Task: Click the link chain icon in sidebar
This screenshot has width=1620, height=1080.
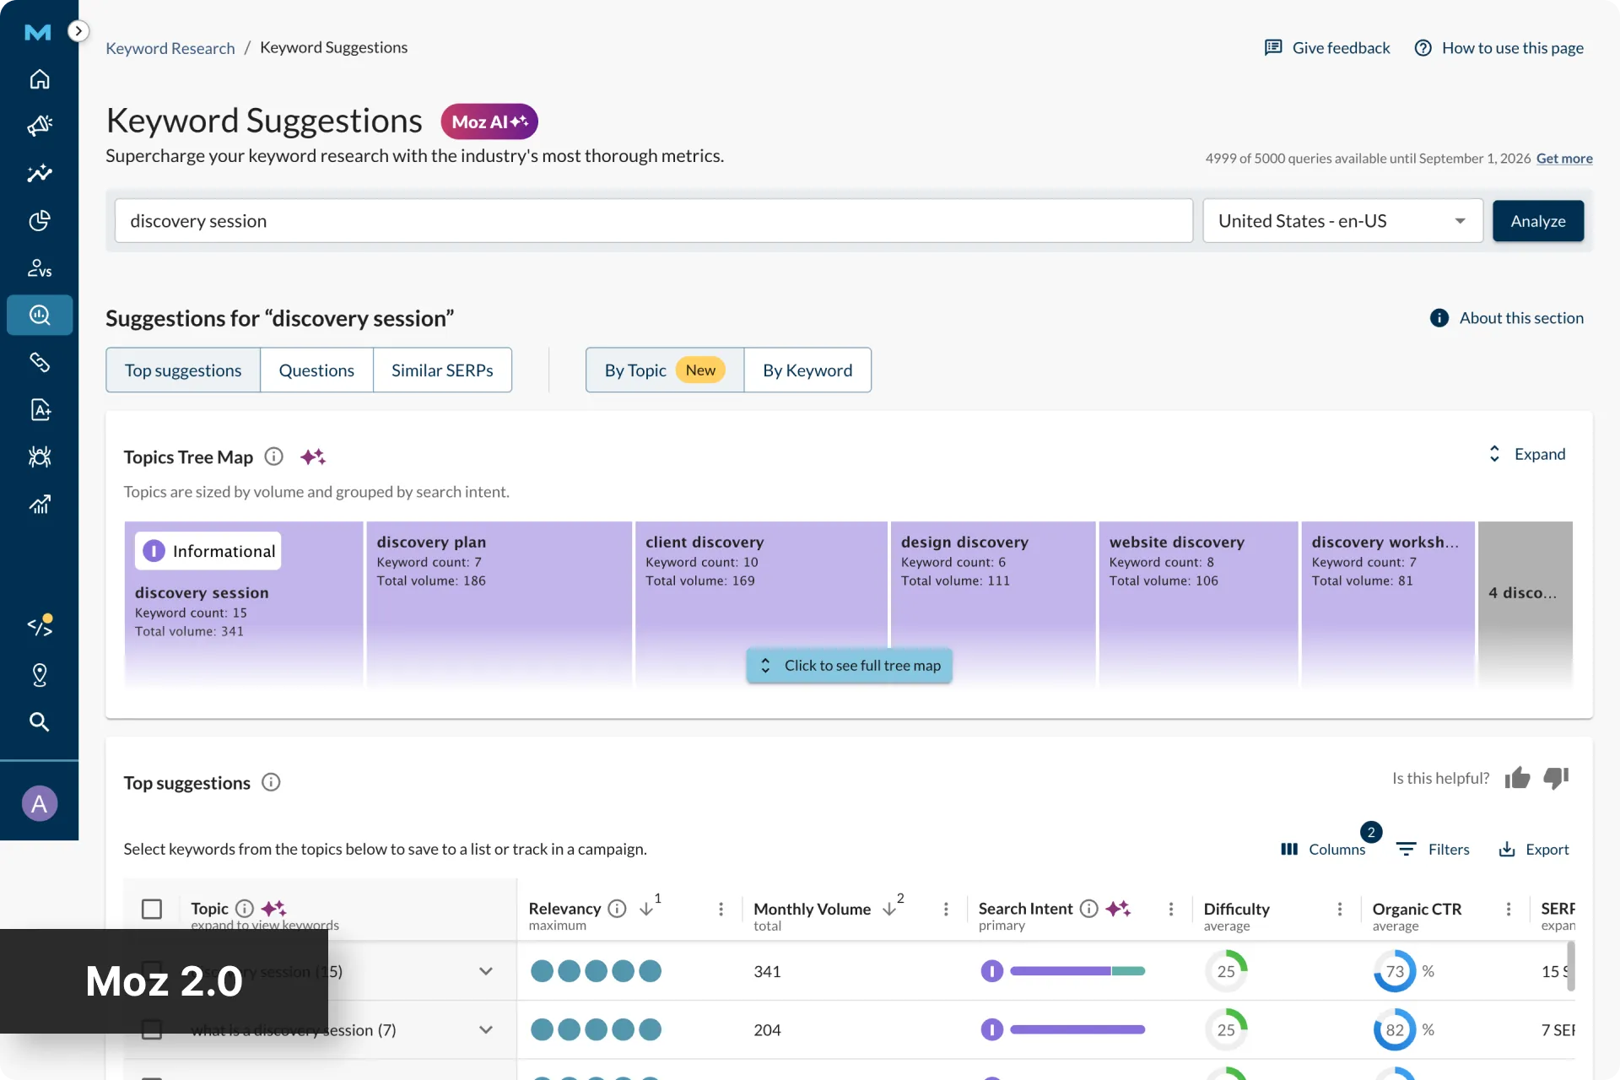Action: [40, 362]
